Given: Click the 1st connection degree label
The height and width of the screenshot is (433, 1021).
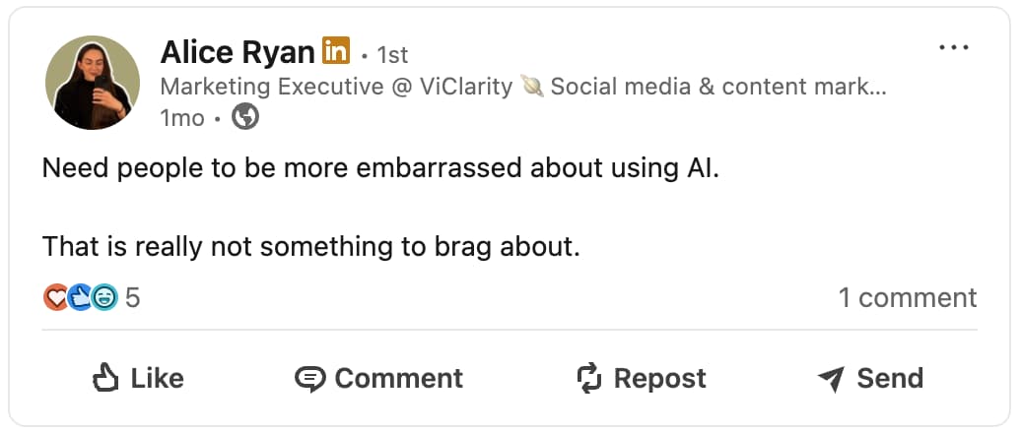Looking at the screenshot, I should coord(391,54).
